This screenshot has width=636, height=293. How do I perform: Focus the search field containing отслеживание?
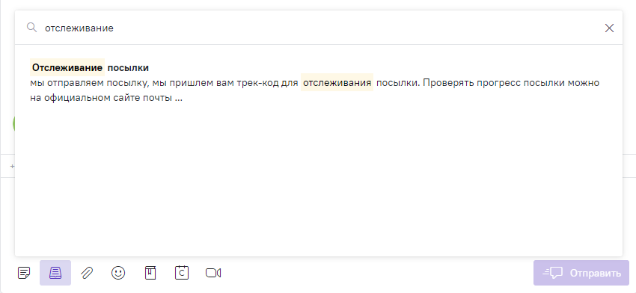point(319,28)
